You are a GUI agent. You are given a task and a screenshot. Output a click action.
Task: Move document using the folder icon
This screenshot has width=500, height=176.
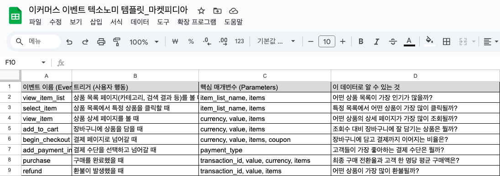pyautogui.click(x=217, y=11)
